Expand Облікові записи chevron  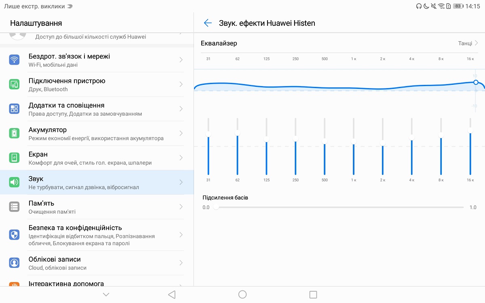tap(181, 263)
